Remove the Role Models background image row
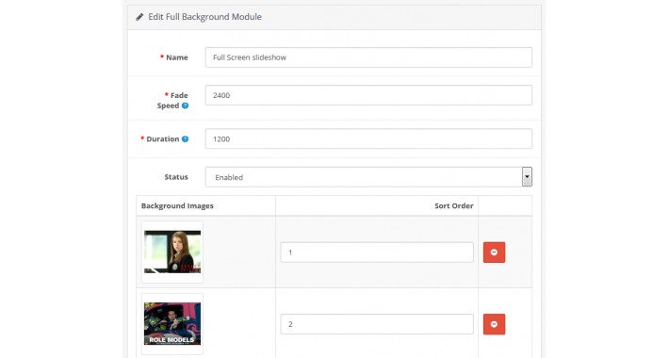 [x=494, y=324]
